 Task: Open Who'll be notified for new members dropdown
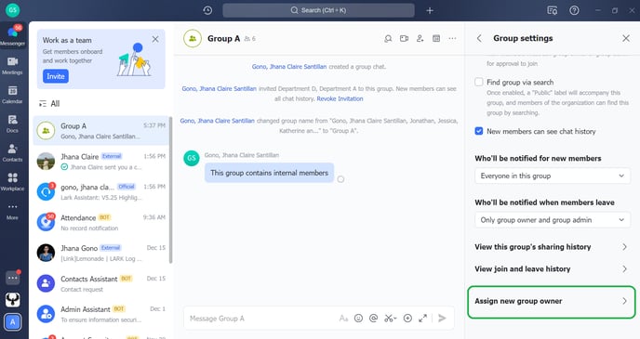point(553,176)
